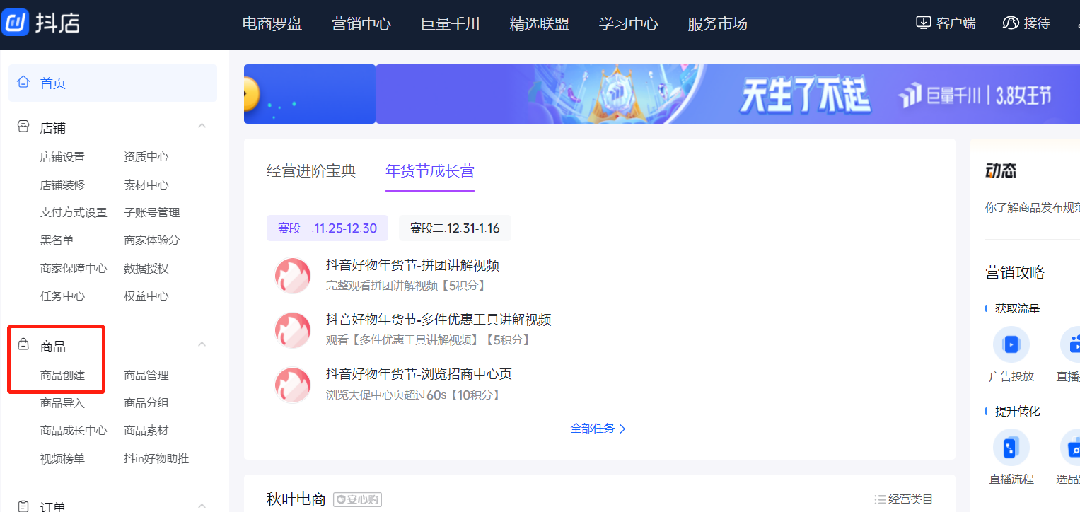Open the 巨量千川 3.8女王节 banner
This screenshot has width=1080, height=512.
click(728, 94)
